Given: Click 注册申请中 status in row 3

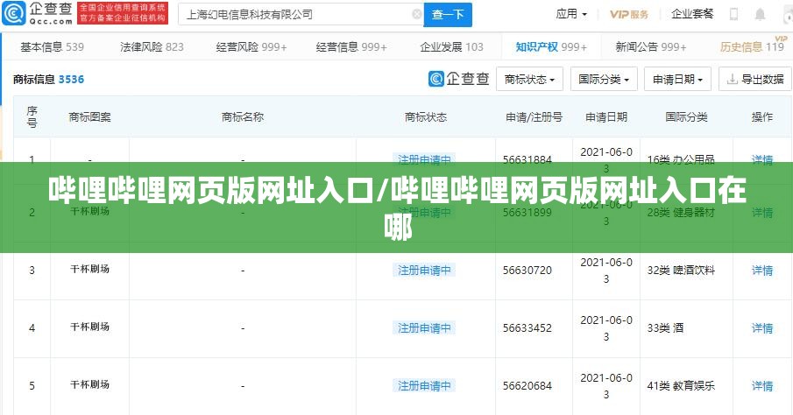Looking at the screenshot, I should 424,271.
